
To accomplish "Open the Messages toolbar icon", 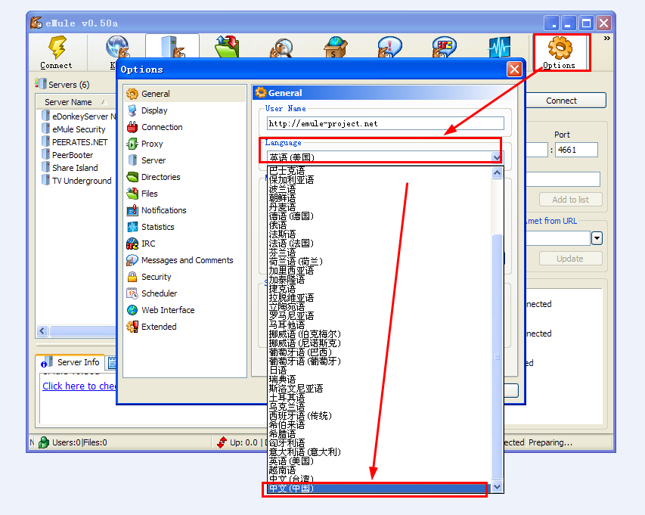I will point(389,48).
